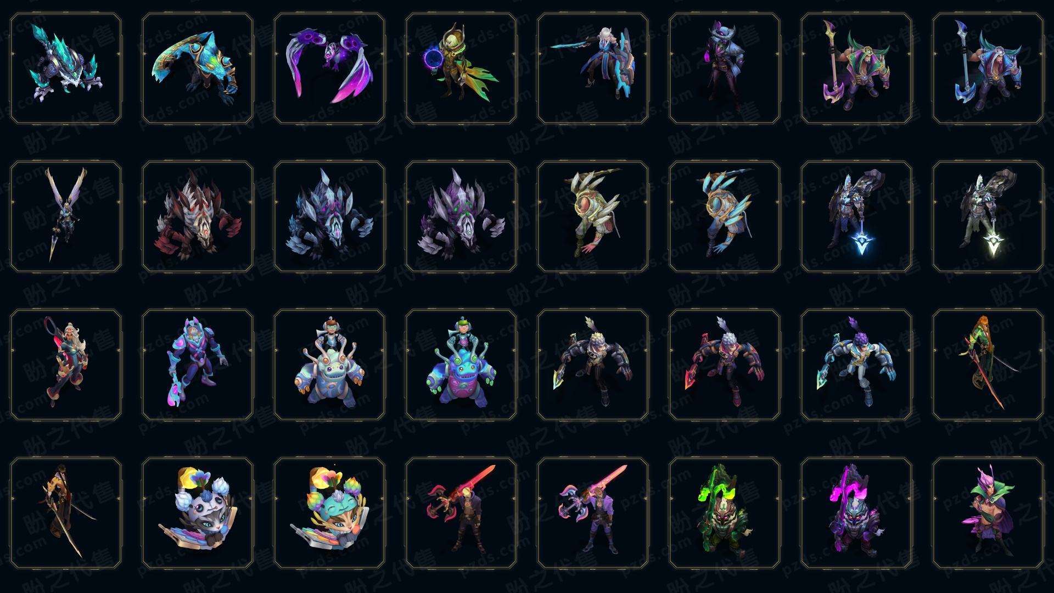Pick the purple beast with green eyes tile
This screenshot has width=1054, height=593.
pyautogui.click(x=461, y=216)
